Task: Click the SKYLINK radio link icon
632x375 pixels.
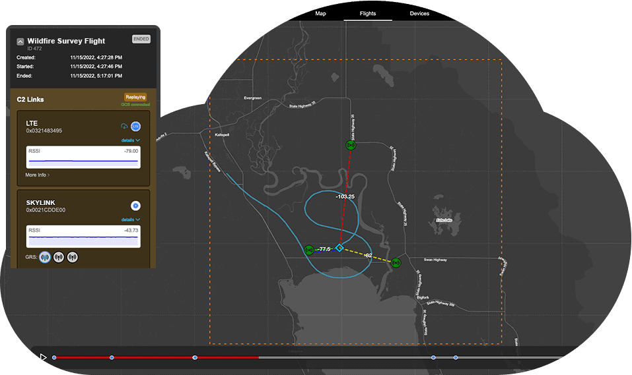Action: click(x=136, y=206)
